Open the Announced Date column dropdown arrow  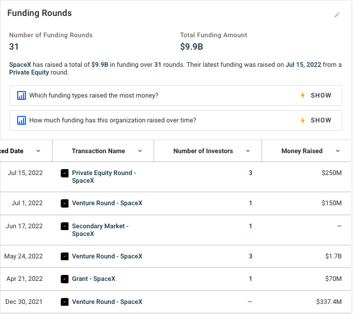point(38,151)
